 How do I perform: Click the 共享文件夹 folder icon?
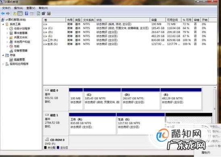tap(11, 38)
